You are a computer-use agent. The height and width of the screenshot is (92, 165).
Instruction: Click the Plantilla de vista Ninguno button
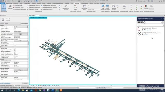pyautogui.click(x=21, y=70)
